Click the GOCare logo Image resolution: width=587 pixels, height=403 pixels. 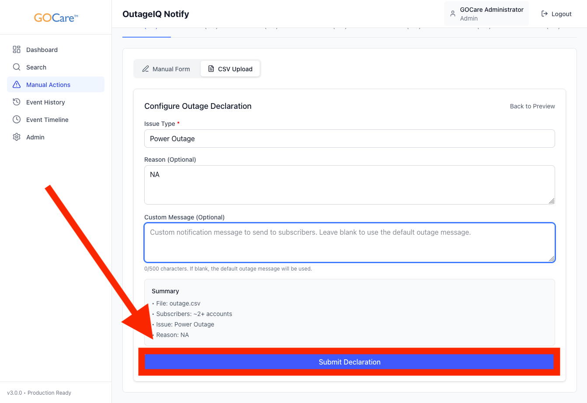coord(56,18)
